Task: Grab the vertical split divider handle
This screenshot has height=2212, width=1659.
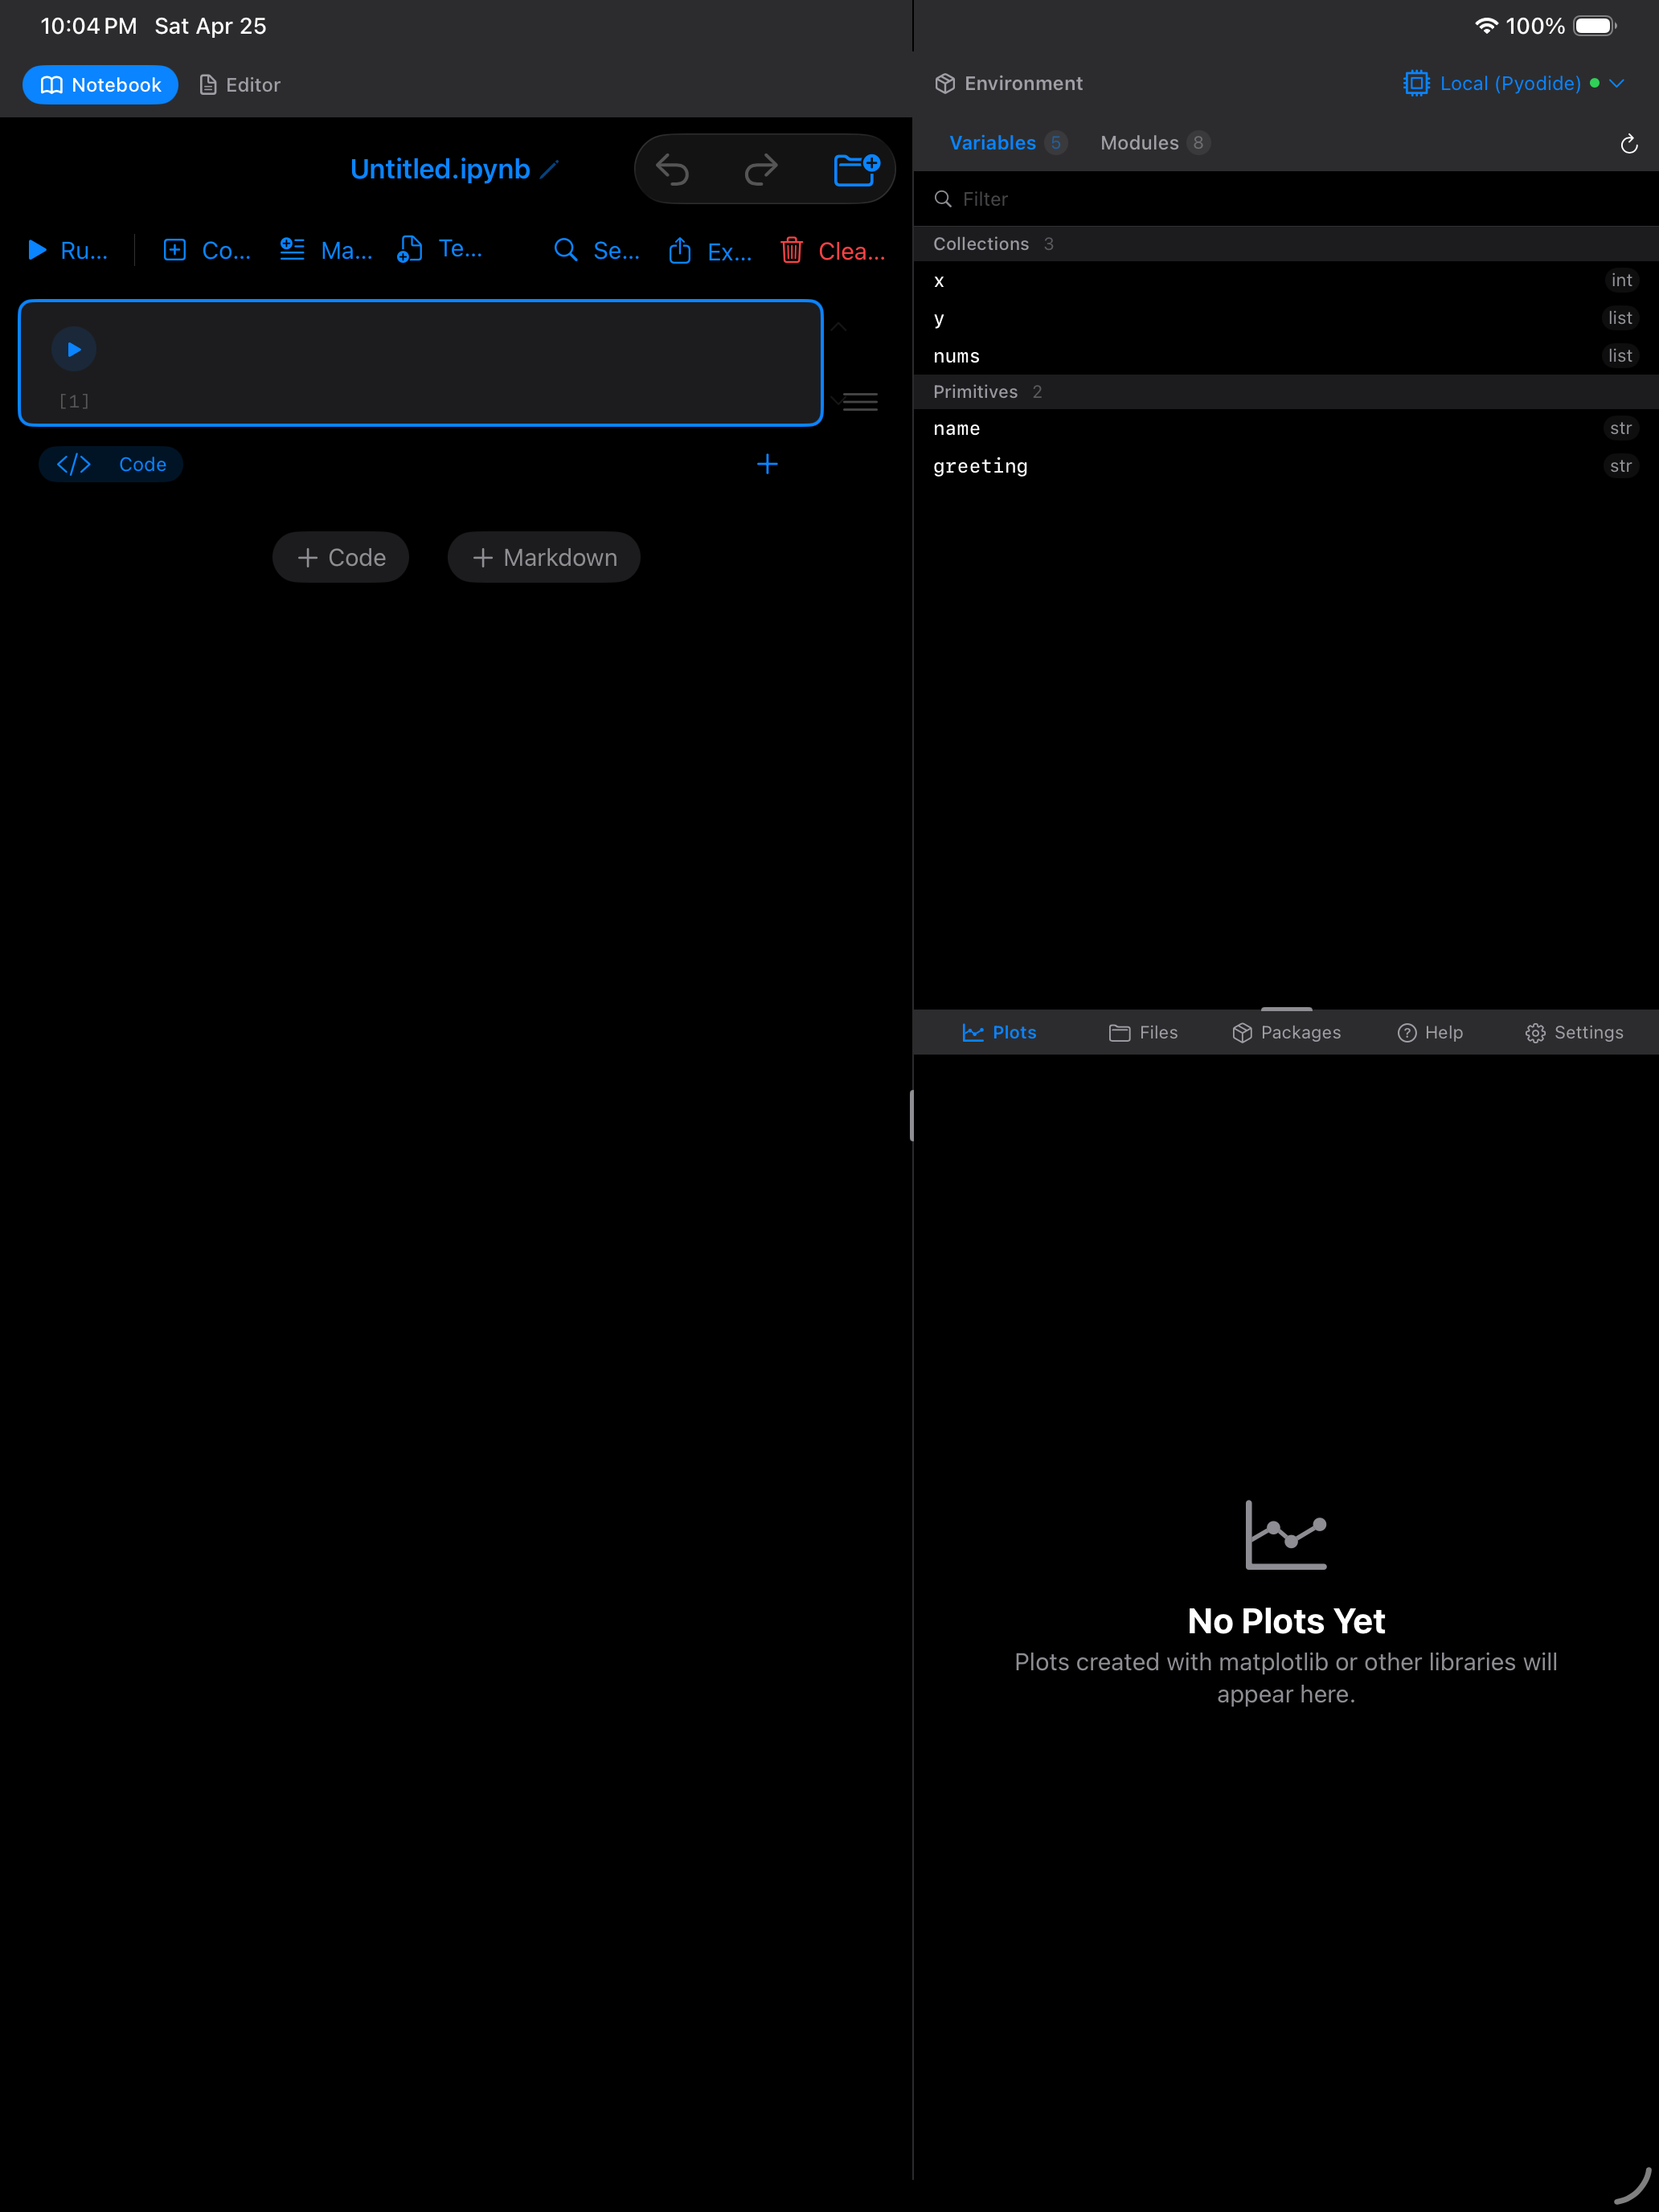Action: tap(912, 1115)
